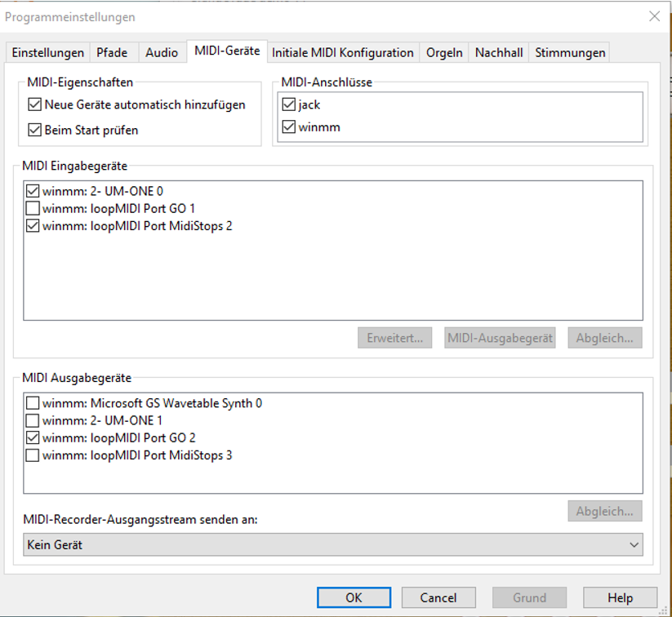672x617 pixels.
Task: Enable input device 'loopMIDI Port GO 1'
Action: point(33,208)
